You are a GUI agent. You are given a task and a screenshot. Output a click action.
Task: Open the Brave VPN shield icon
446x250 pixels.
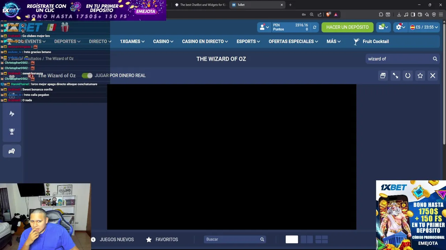point(434,15)
